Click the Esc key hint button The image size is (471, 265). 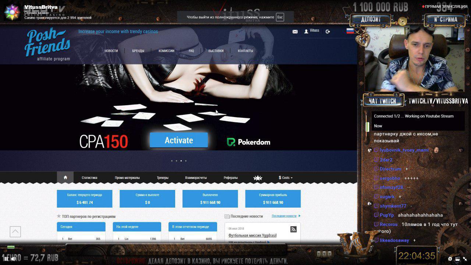point(280,17)
